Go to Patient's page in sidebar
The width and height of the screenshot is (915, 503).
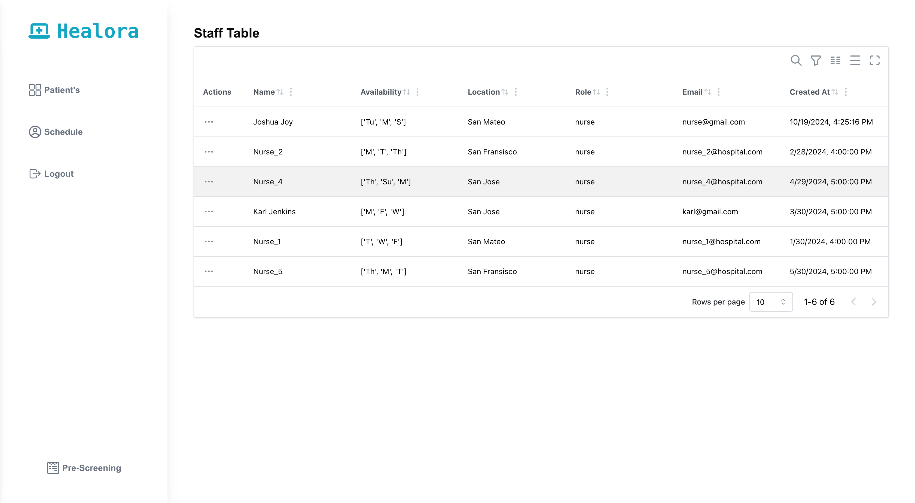(54, 90)
